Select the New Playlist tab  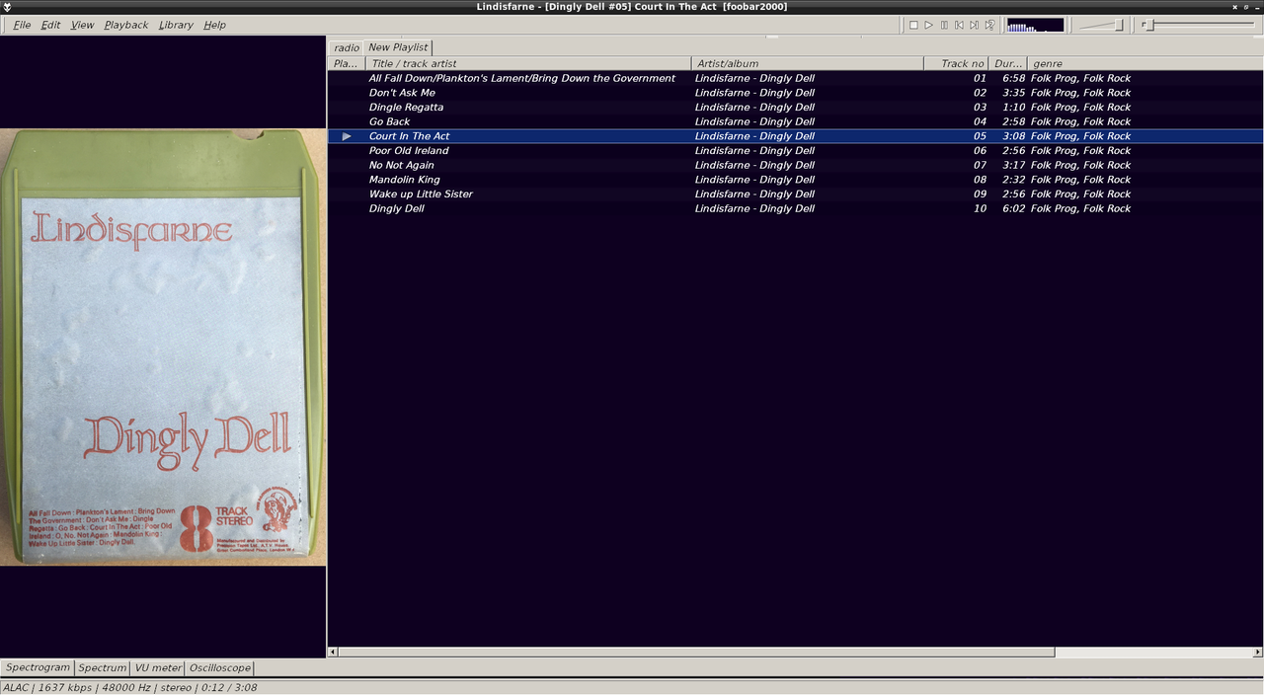[398, 47]
